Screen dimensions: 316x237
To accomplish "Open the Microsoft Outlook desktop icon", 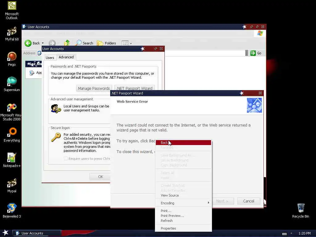I will tap(12, 10).
